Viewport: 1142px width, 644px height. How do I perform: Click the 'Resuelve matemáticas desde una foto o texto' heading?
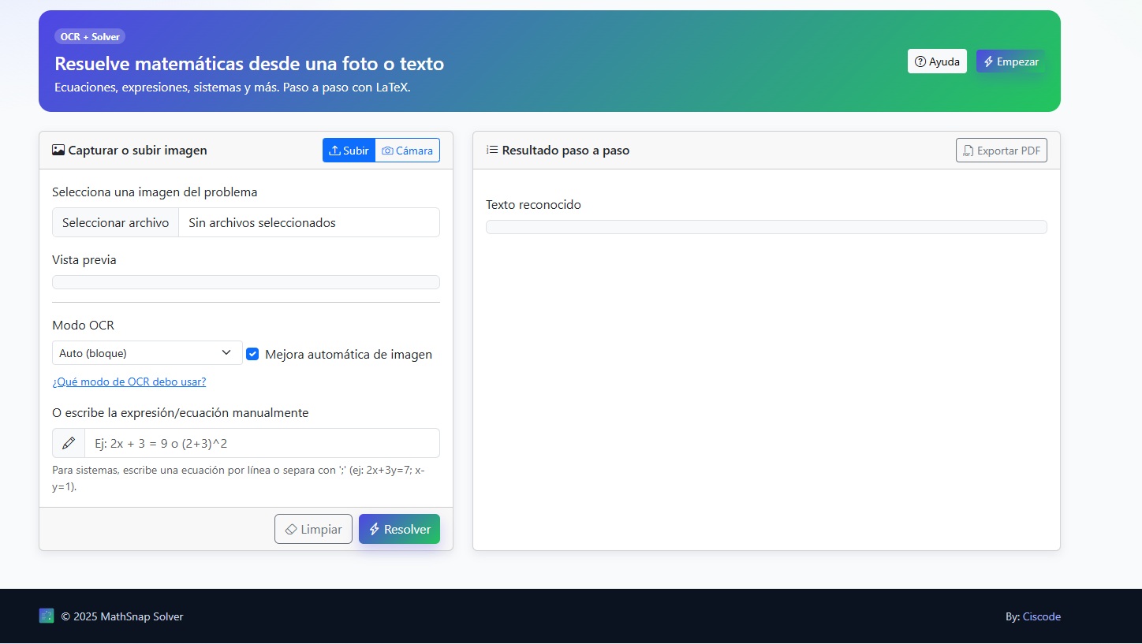pyautogui.click(x=249, y=64)
